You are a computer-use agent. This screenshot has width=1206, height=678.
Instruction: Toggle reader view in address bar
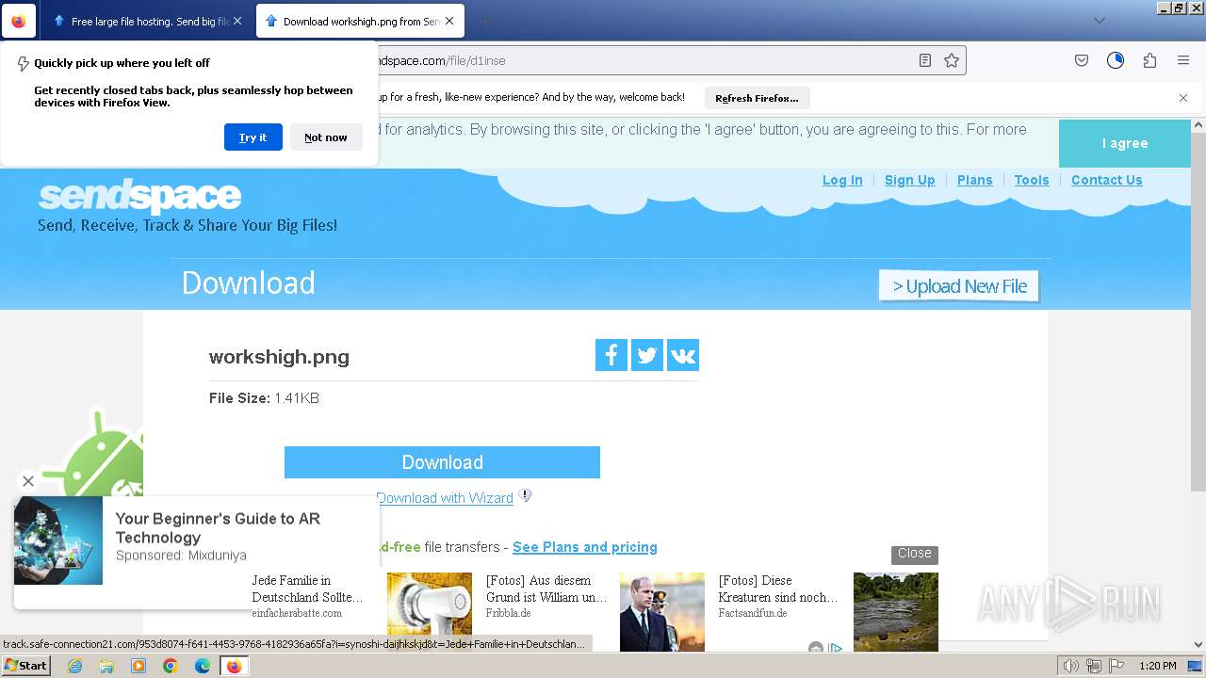tap(925, 60)
